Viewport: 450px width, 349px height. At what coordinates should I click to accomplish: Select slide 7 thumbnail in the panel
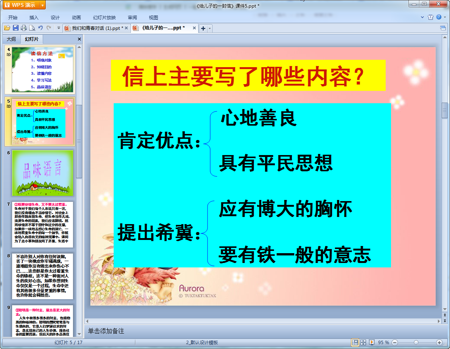coord(42,224)
